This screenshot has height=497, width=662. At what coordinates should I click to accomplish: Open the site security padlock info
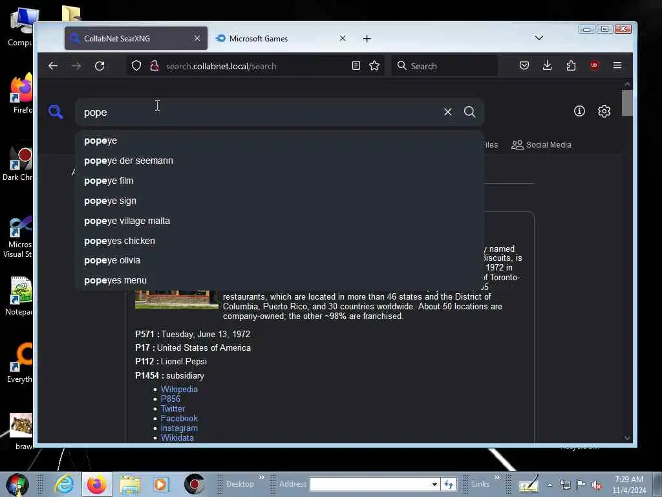[x=155, y=66]
